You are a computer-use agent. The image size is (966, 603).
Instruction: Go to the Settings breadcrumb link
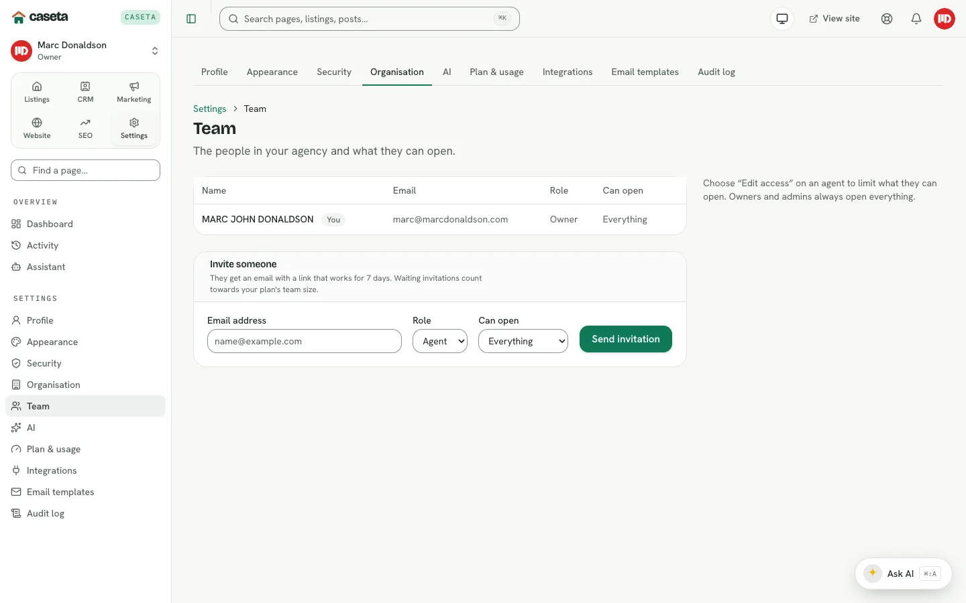pyautogui.click(x=210, y=109)
